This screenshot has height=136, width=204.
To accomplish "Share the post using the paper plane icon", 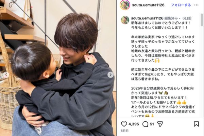I will point(160,124).
